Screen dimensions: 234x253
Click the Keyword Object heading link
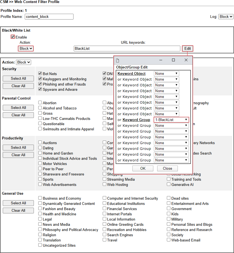(132, 73)
